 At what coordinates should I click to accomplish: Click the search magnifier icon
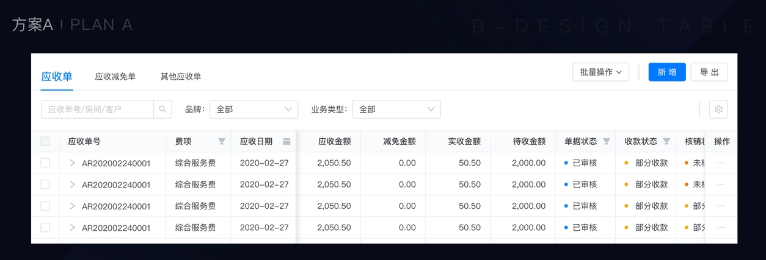tap(162, 110)
